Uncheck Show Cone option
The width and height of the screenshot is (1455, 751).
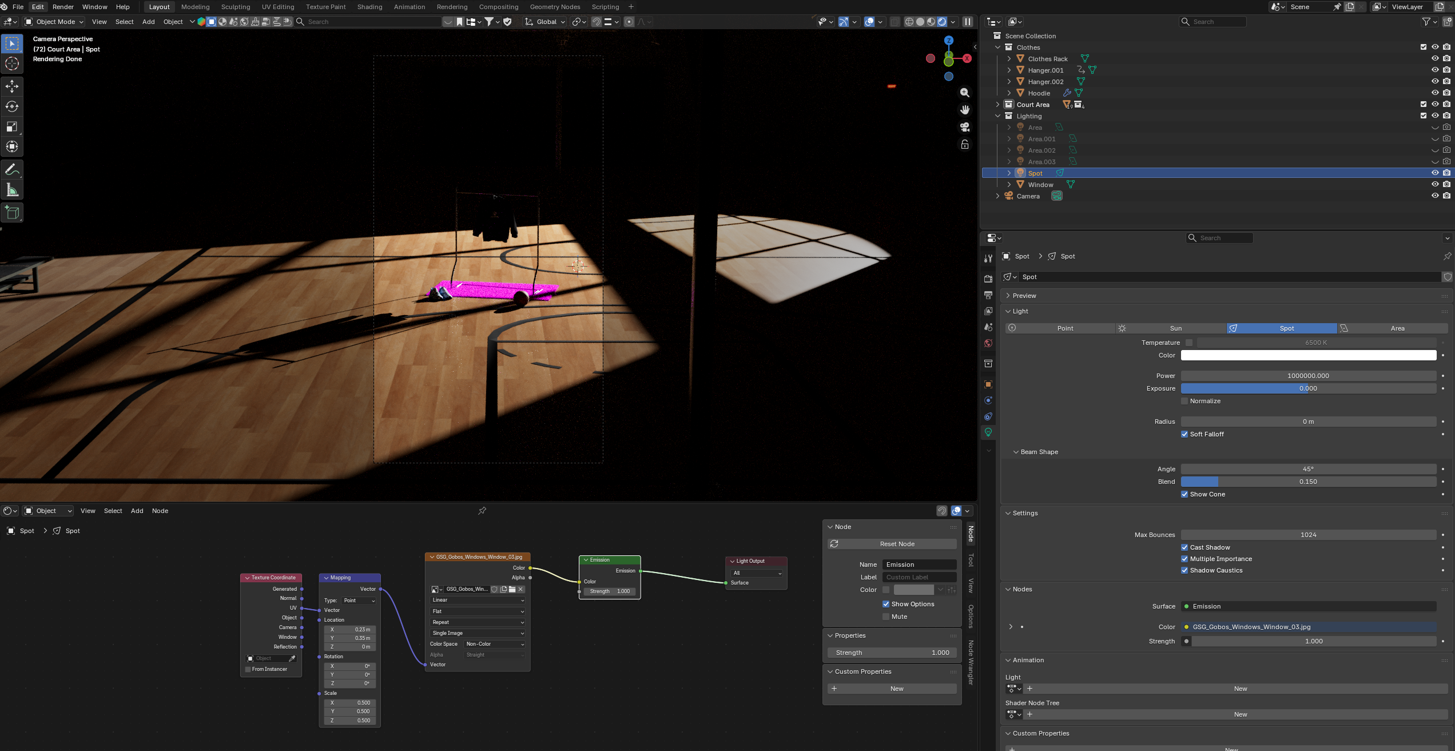point(1184,494)
